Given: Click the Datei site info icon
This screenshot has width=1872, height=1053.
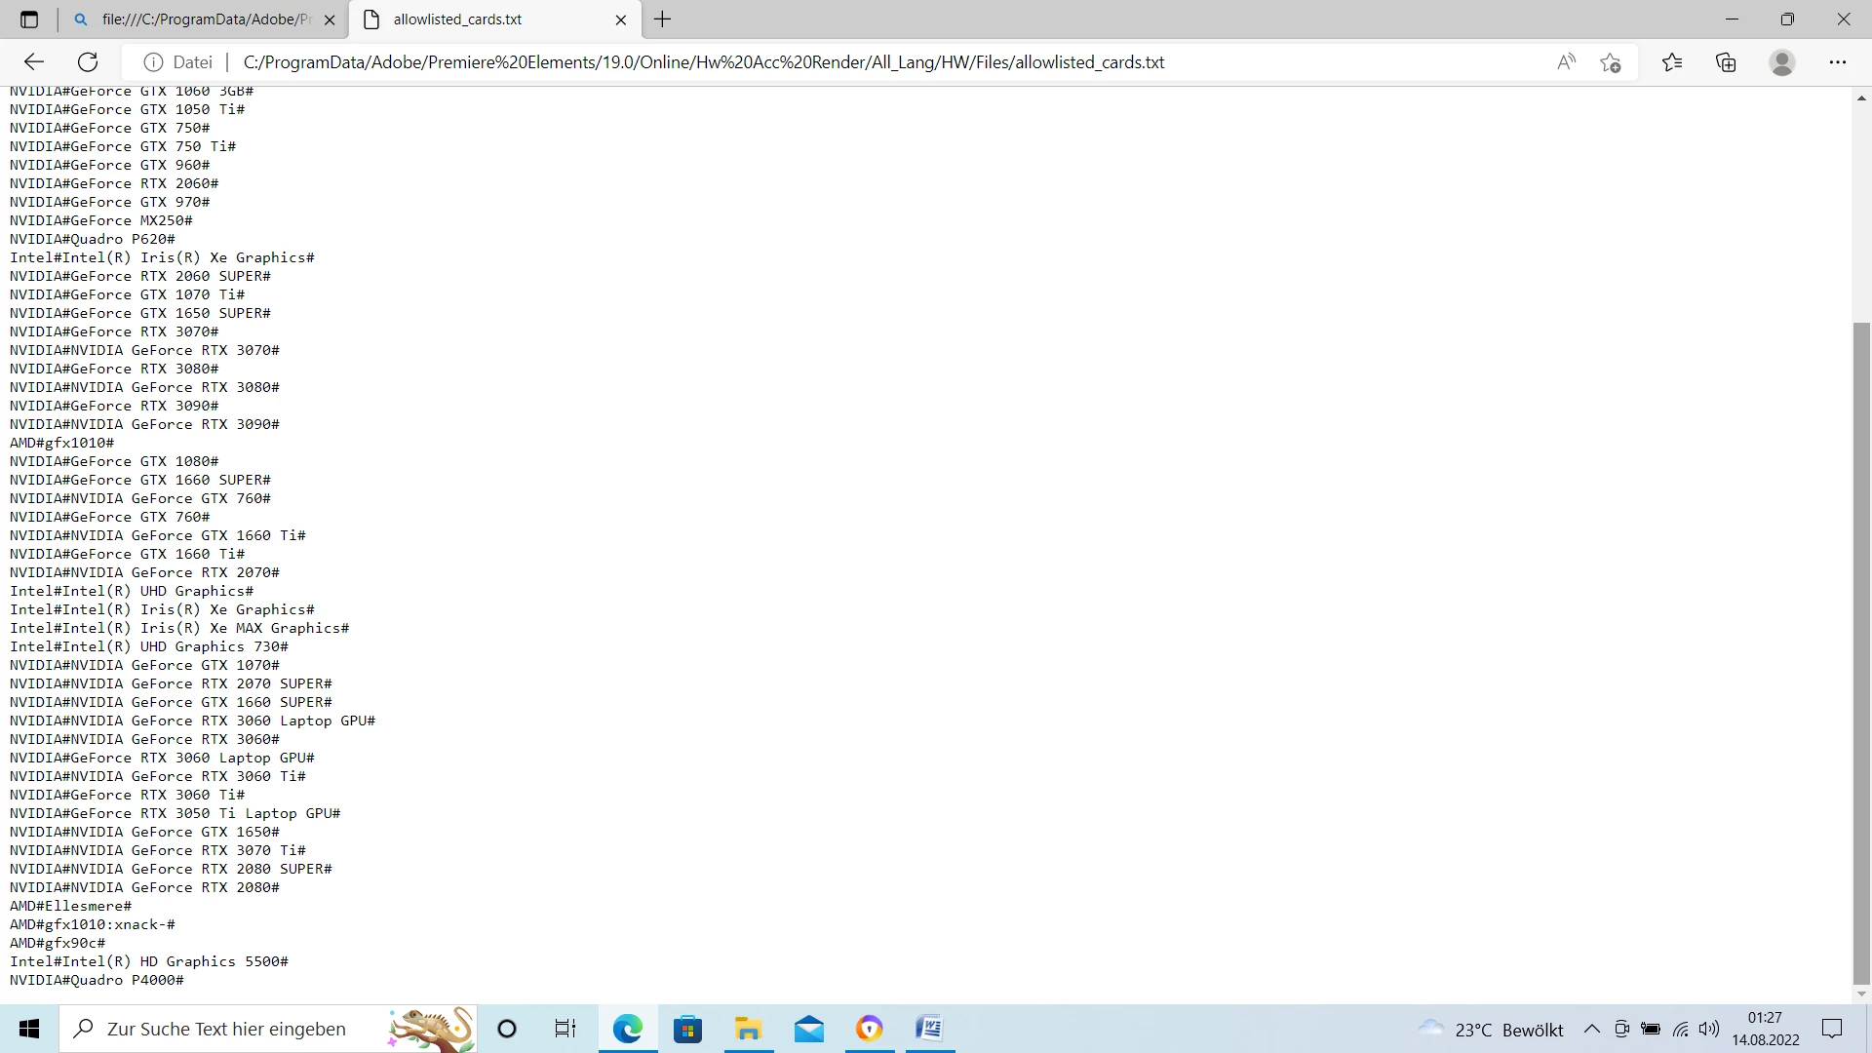Looking at the screenshot, I should (x=153, y=62).
